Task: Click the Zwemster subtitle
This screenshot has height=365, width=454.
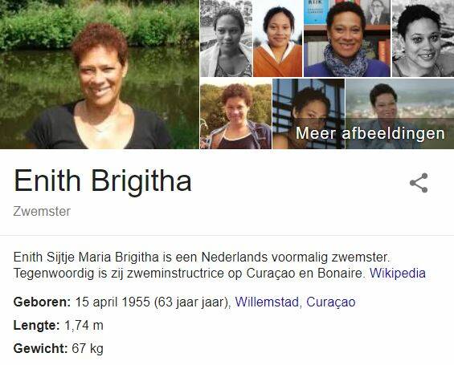Action: click(x=42, y=211)
